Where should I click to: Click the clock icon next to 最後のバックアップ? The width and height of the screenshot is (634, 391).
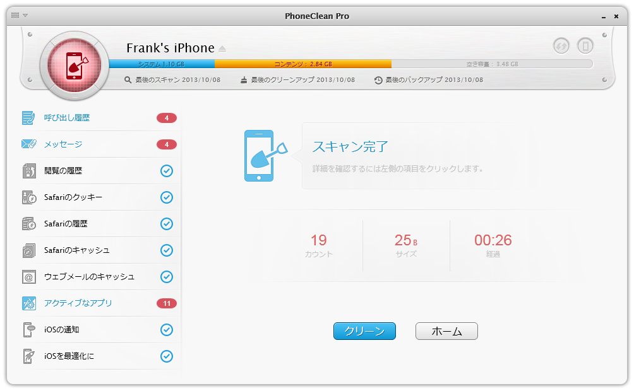click(x=378, y=80)
